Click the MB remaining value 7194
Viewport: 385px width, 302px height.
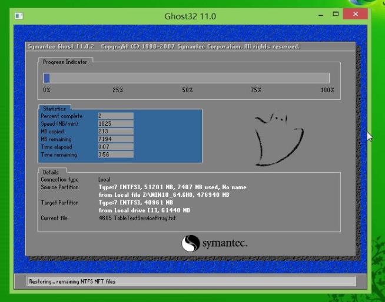[x=115, y=139]
